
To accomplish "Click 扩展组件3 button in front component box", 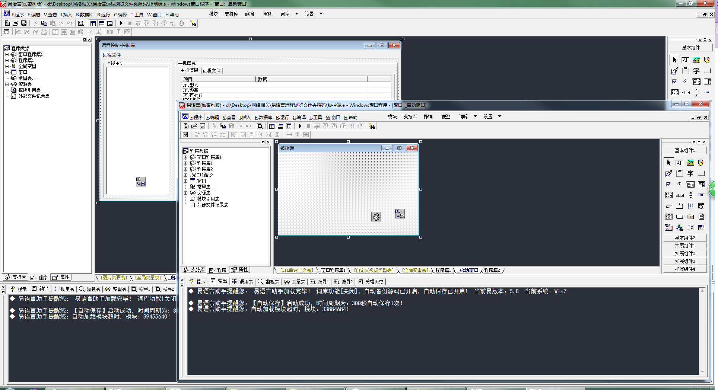I will [x=684, y=261].
